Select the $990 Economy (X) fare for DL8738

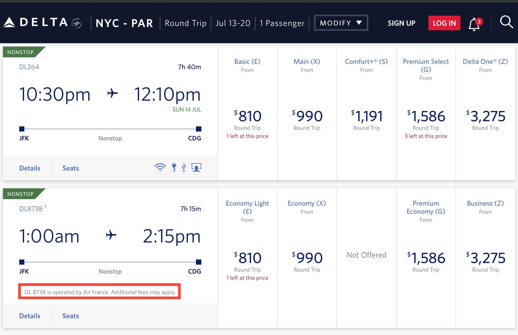[307, 258]
